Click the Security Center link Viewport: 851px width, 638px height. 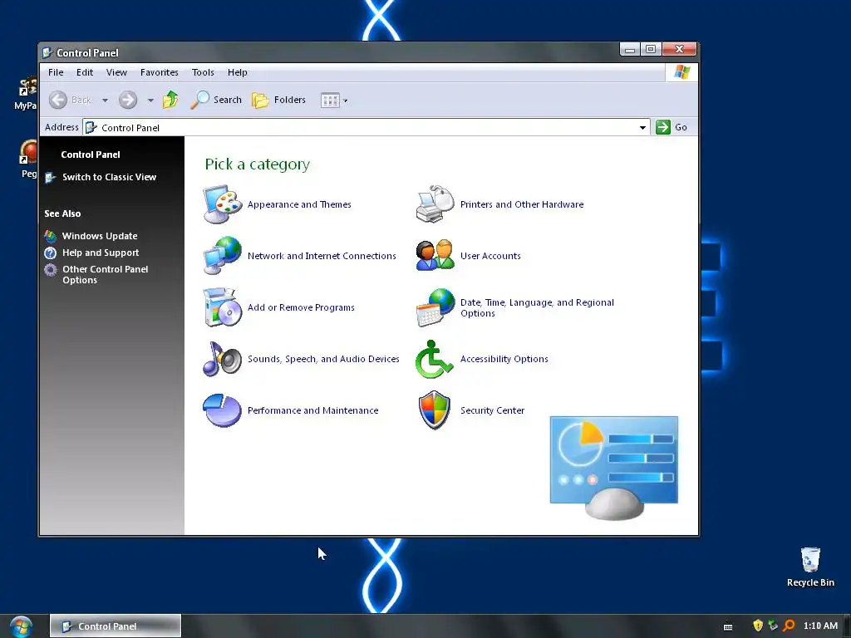492,410
